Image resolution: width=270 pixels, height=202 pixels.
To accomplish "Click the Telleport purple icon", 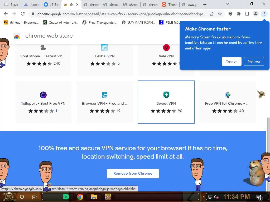I will pyautogui.click(x=43, y=95).
